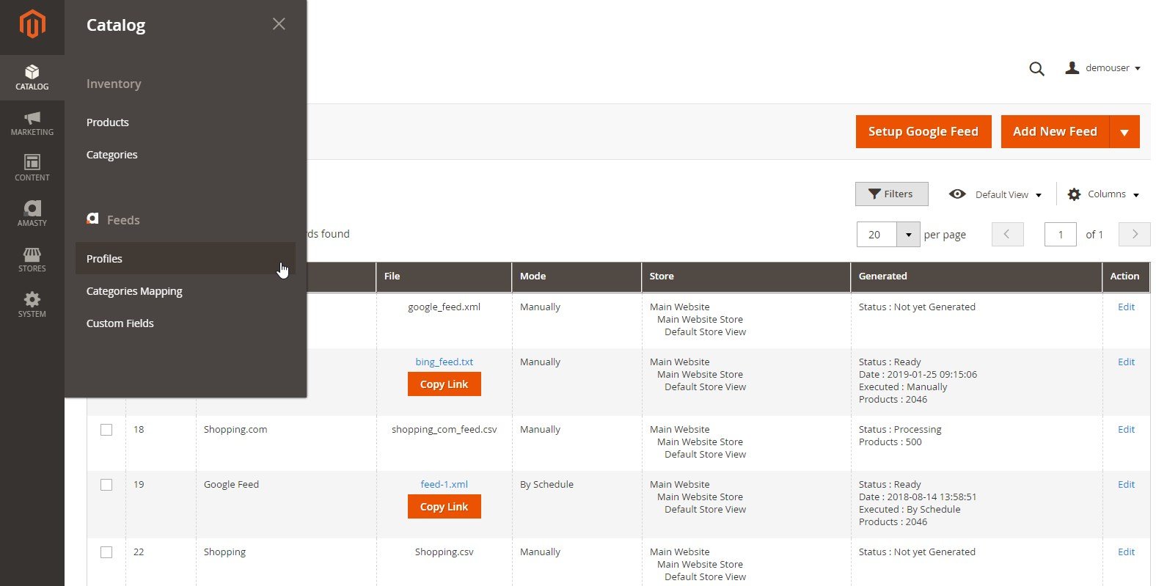Select checkbox for Shopping.com row 18
1156x586 pixels.
[106, 430]
